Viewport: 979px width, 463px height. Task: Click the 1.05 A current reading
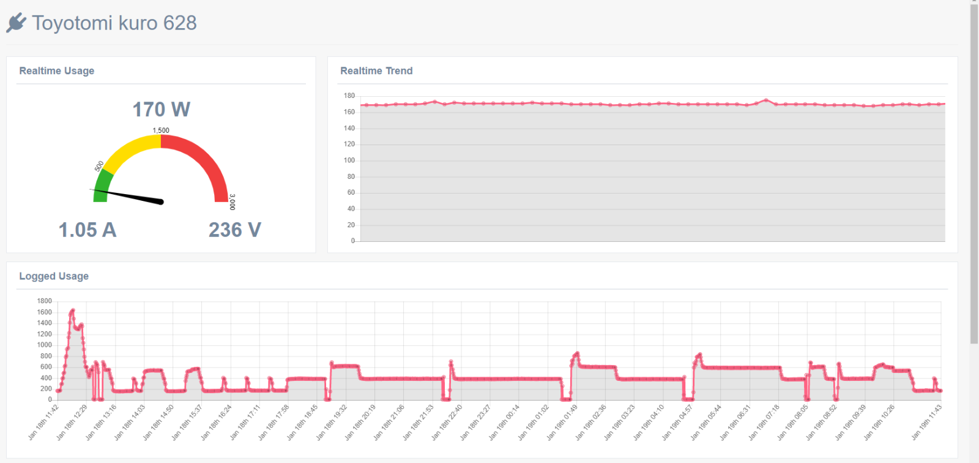coord(87,230)
